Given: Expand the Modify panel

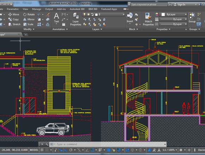Looking at the screenshot, I should point(29,29).
